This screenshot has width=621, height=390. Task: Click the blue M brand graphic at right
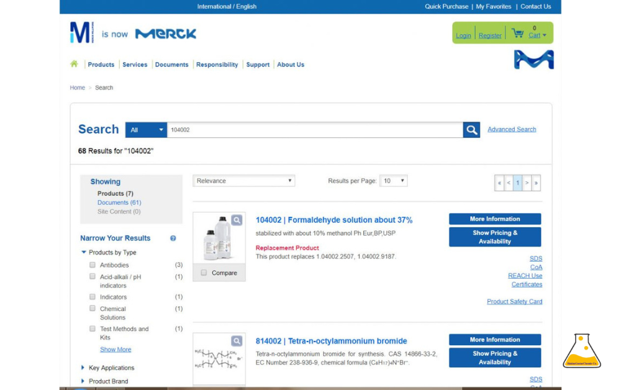click(534, 60)
